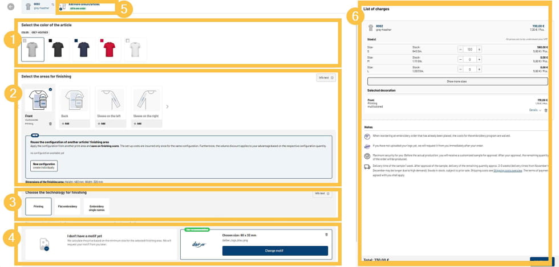Select the red t-shirt color

pyautogui.click(x=110, y=50)
